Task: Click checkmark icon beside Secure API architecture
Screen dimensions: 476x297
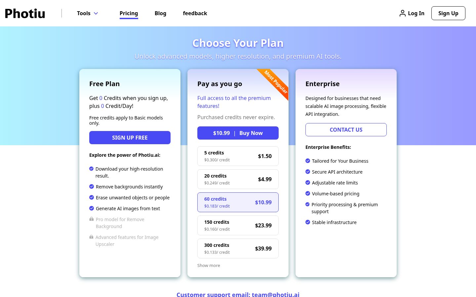Action: (x=308, y=172)
